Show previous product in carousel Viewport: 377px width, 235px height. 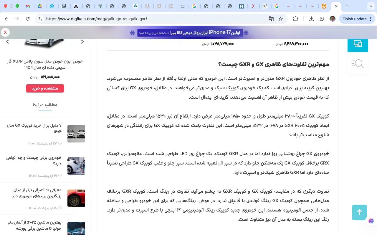point(7,42)
